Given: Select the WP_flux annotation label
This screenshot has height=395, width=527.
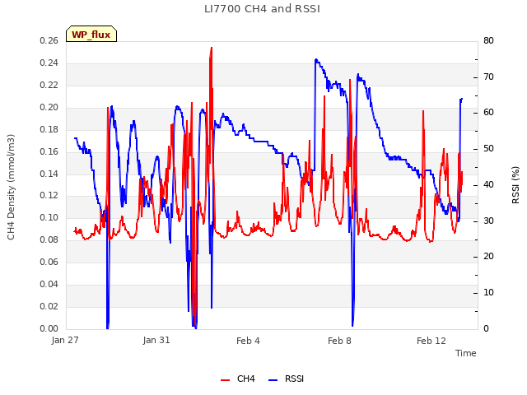Looking at the screenshot, I should pyautogui.click(x=91, y=35).
